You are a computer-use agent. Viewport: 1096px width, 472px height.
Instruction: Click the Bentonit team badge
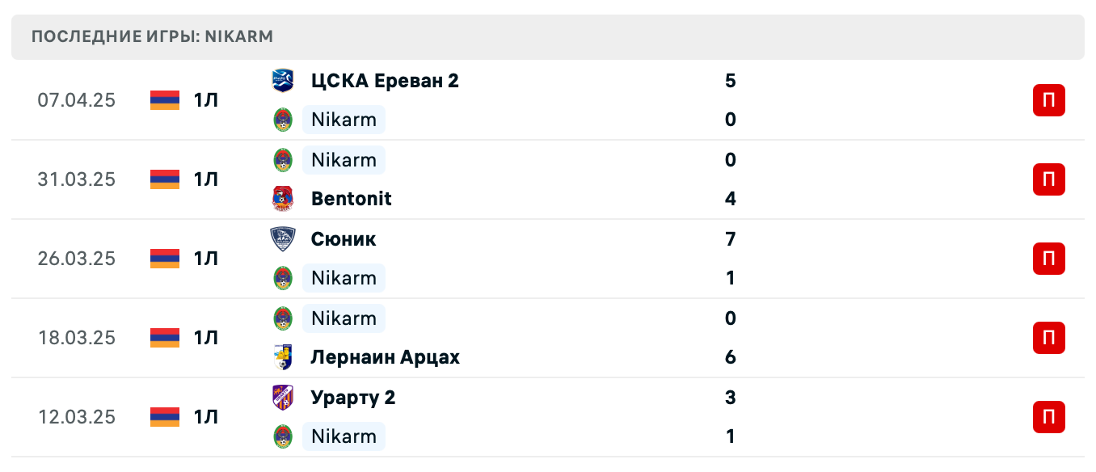[x=284, y=198]
